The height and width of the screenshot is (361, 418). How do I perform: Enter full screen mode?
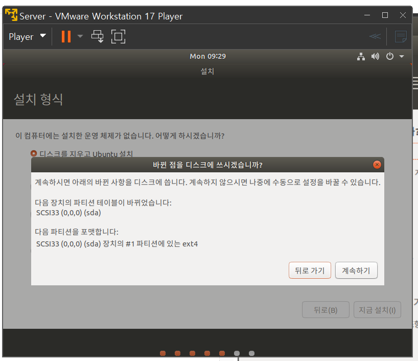click(x=118, y=36)
